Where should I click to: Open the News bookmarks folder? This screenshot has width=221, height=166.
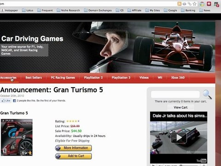point(205,10)
